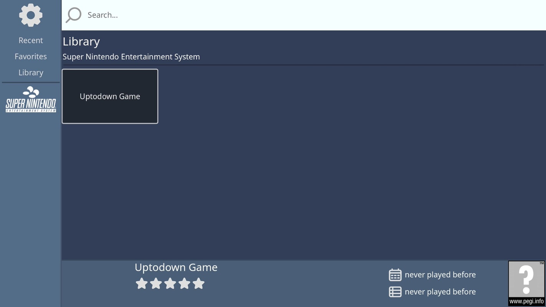
Task: Rate the game two stars
Action: tap(156, 284)
